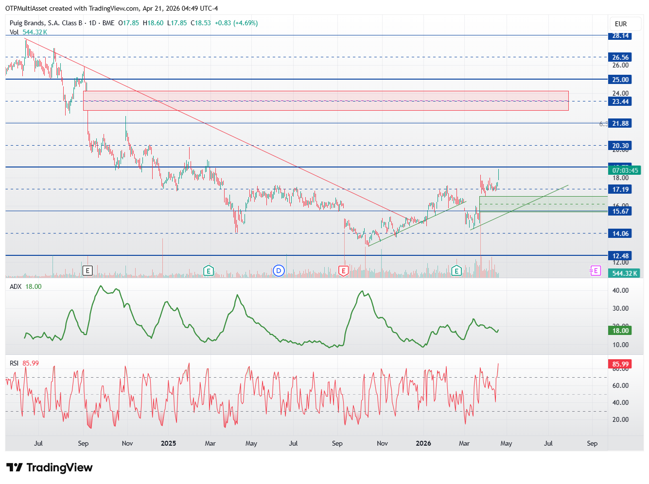Open the blue dividend D marker
This screenshot has width=649, height=484.
click(x=279, y=270)
